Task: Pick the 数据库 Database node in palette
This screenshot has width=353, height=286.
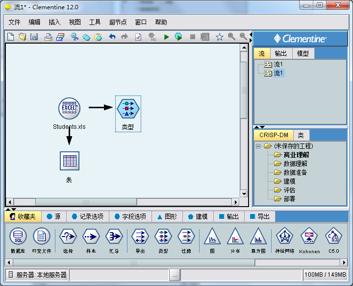Action: pyautogui.click(x=18, y=237)
